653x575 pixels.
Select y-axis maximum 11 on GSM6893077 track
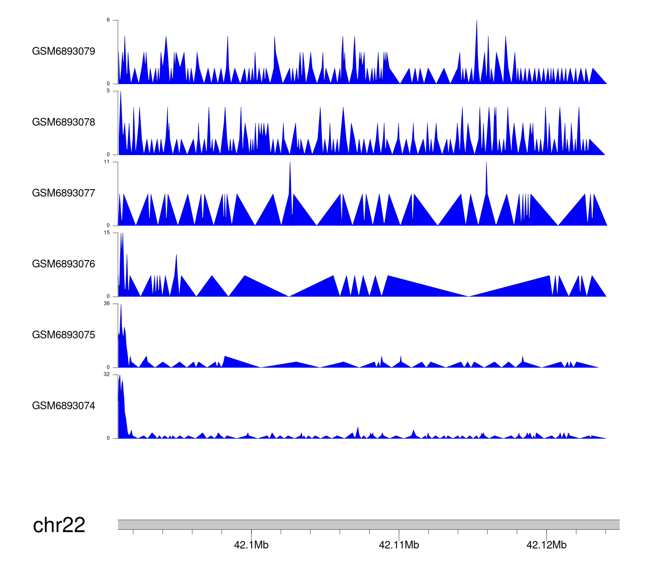tap(107, 162)
